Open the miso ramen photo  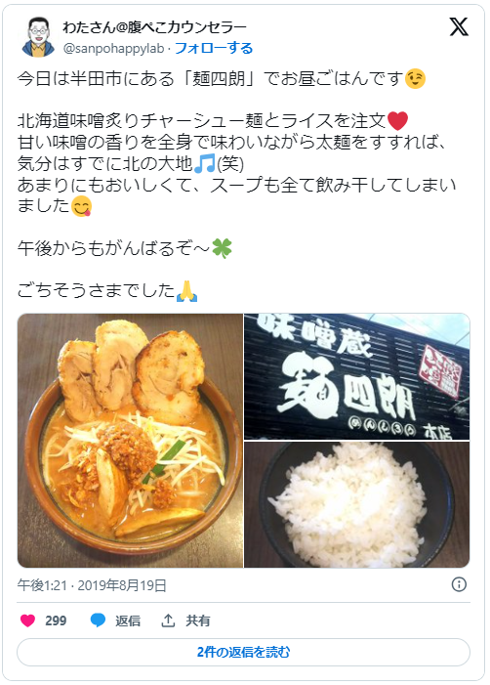pos(130,441)
